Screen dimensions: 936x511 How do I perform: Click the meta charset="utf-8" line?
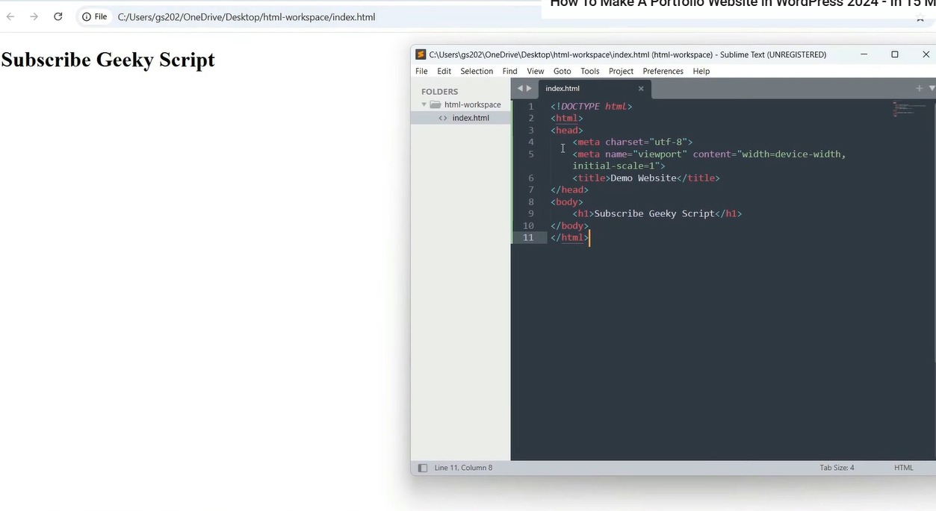click(633, 142)
